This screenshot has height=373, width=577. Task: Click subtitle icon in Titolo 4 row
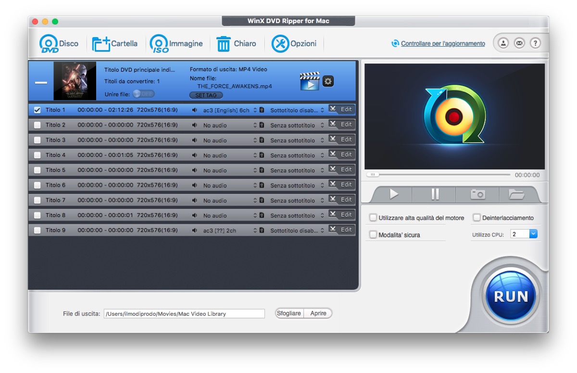pyautogui.click(x=262, y=155)
